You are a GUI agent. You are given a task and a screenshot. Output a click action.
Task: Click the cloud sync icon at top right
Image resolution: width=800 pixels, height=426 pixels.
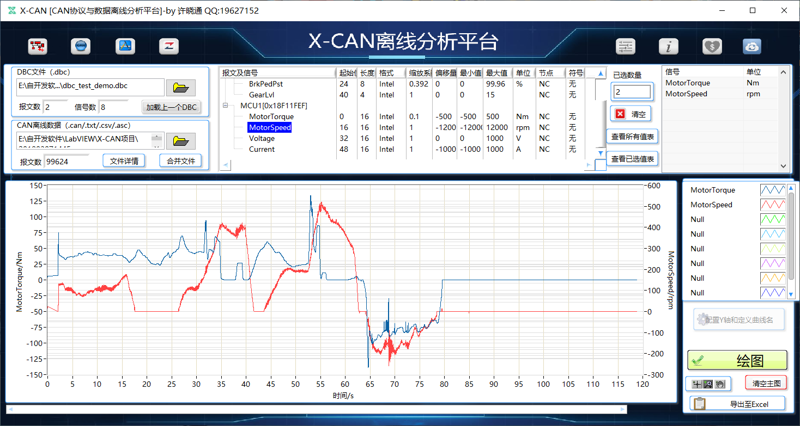[x=752, y=46]
